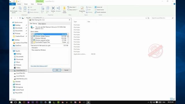Uncheck Windows Defender checkbox
Screen dimensions: 185x104
[x=32, y=38]
